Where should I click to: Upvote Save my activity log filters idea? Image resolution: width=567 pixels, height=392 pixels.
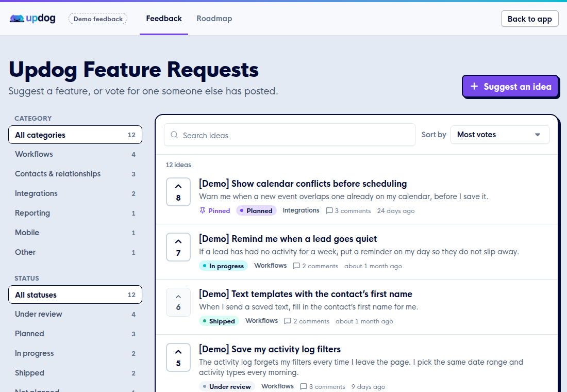pyautogui.click(x=178, y=357)
